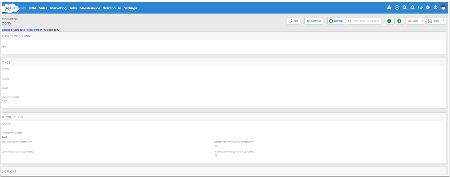Show notifications via the bell icon
This screenshot has width=450, height=177.
pos(412,7)
